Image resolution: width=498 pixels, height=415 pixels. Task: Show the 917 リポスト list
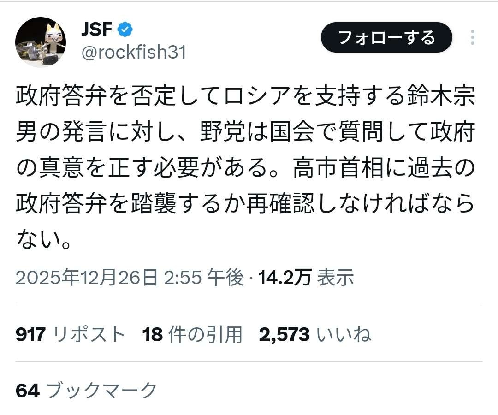pyautogui.click(x=71, y=334)
